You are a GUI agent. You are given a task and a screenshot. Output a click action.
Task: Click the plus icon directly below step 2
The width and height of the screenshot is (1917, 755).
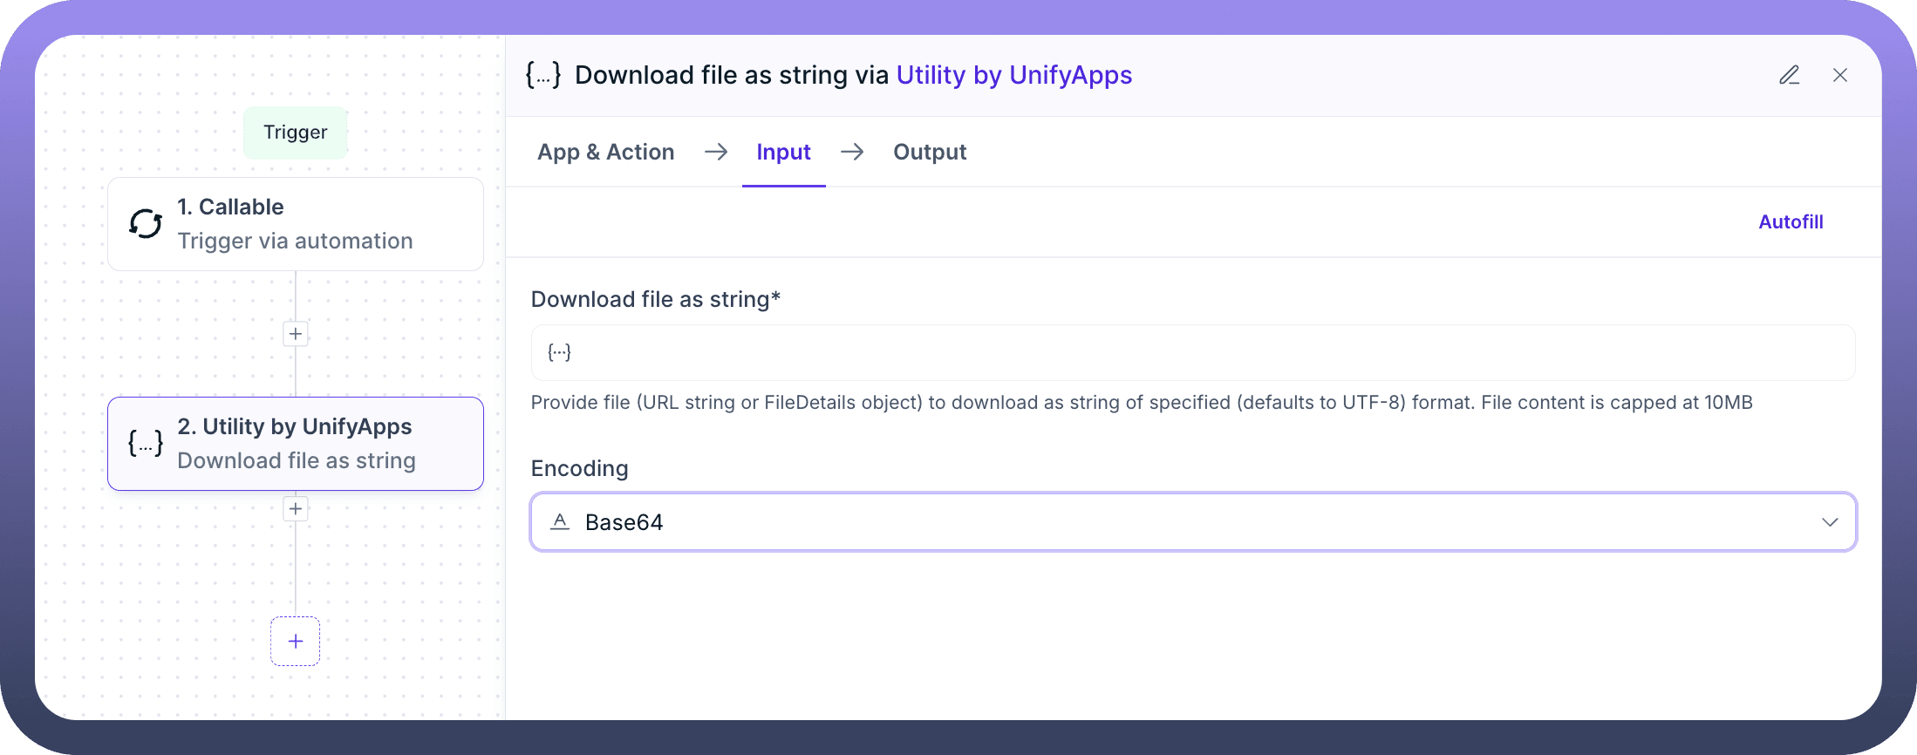[x=296, y=509]
